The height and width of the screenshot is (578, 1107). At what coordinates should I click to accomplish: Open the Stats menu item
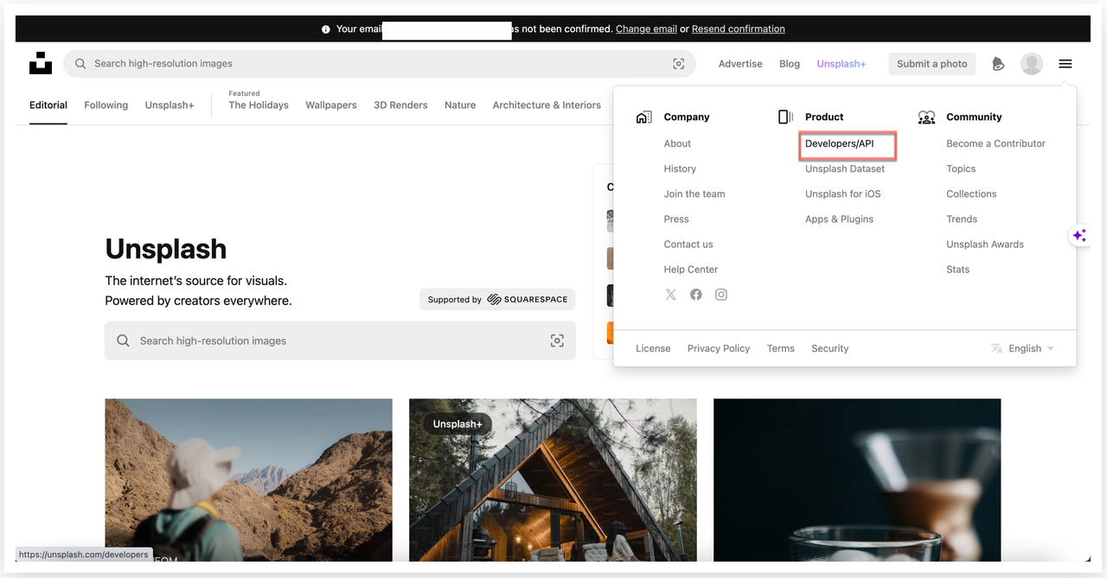pos(958,269)
